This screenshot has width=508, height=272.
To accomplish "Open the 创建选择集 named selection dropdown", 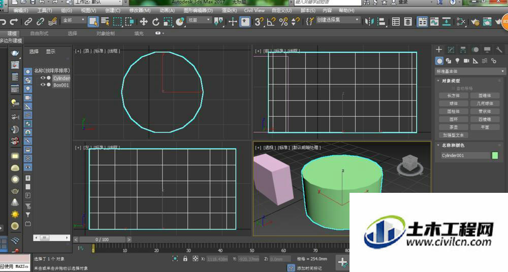I will coord(338,20).
